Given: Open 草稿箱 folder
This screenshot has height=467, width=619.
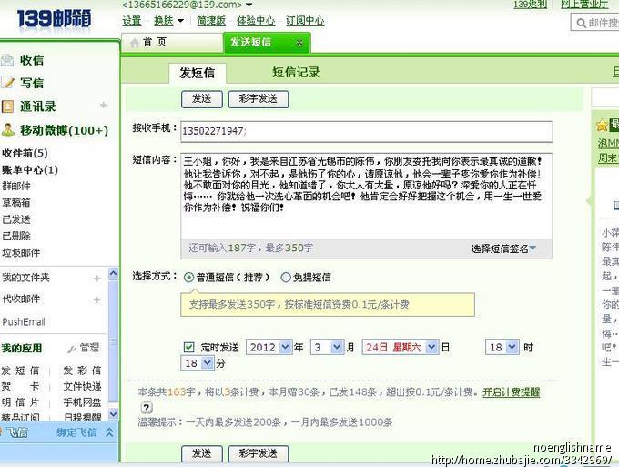Looking at the screenshot, I should [x=16, y=202].
